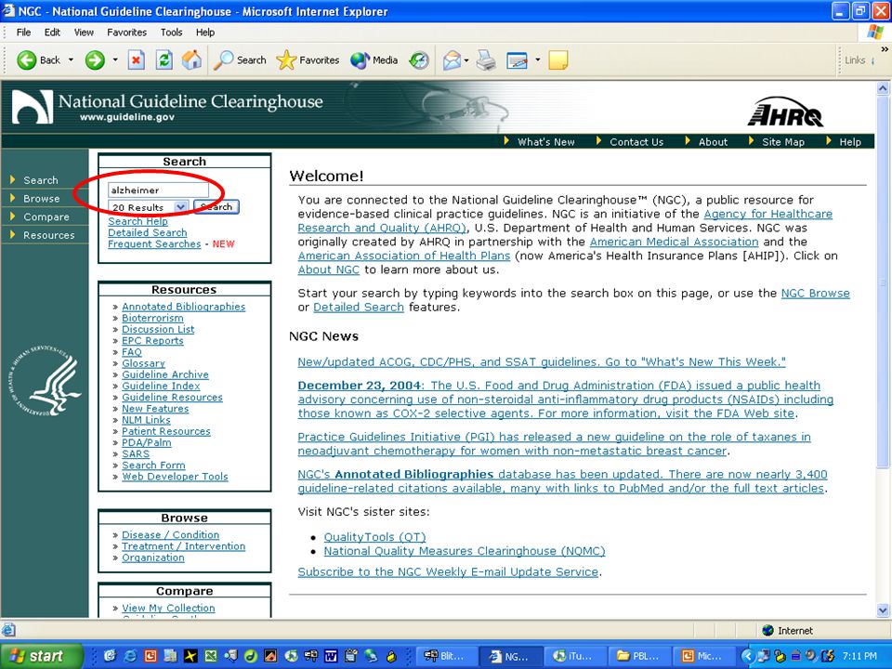The height and width of the screenshot is (669, 892).
Task: Open Contact Us in the top nav
Action: click(636, 141)
